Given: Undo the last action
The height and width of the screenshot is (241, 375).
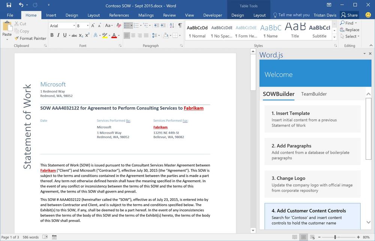Looking at the screenshot, I should 21,5.
